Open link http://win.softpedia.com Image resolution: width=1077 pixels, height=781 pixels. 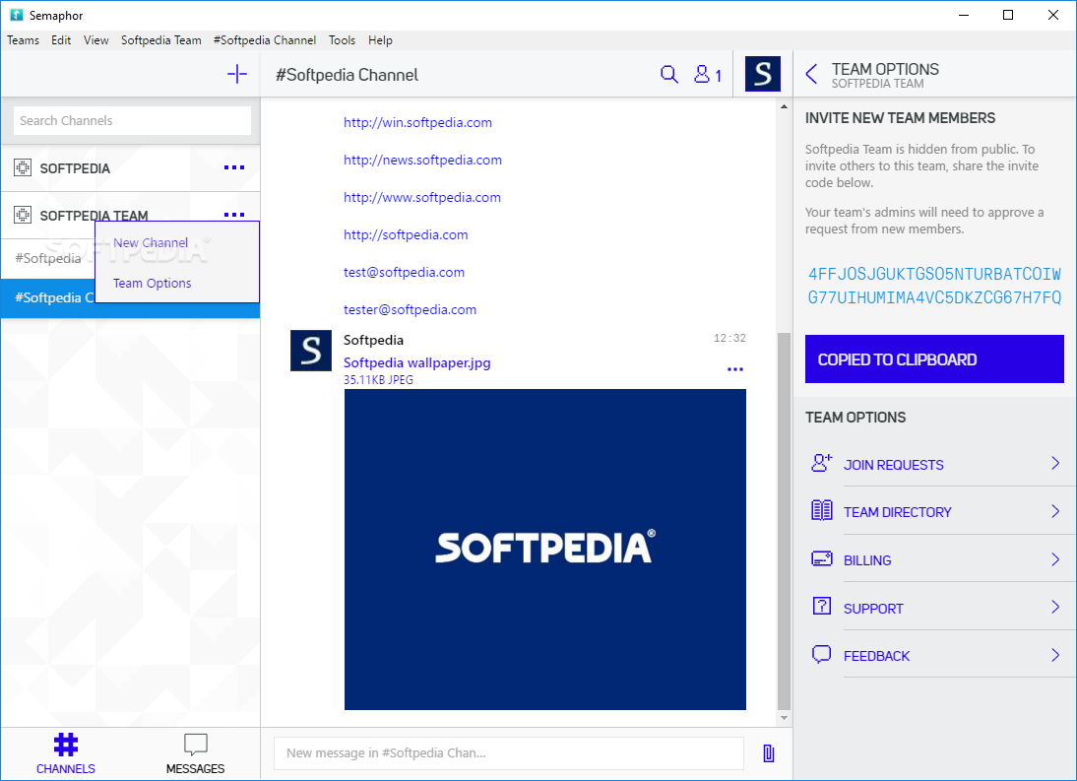[417, 122]
